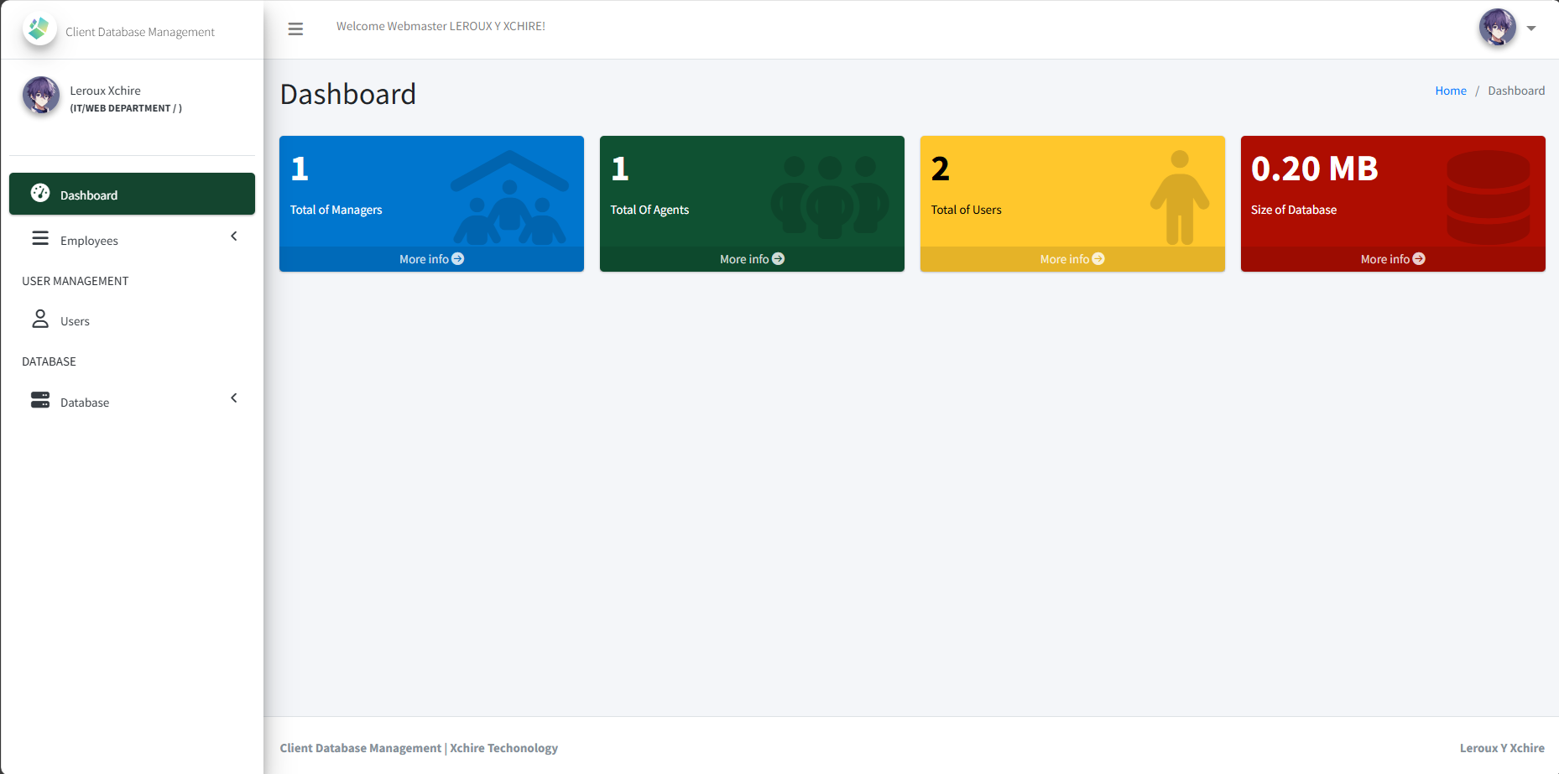Image resolution: width=1559 pixels, height=774 pixels.
Task: Click the arrow icon on Managers card
Action: coord(458,259)
